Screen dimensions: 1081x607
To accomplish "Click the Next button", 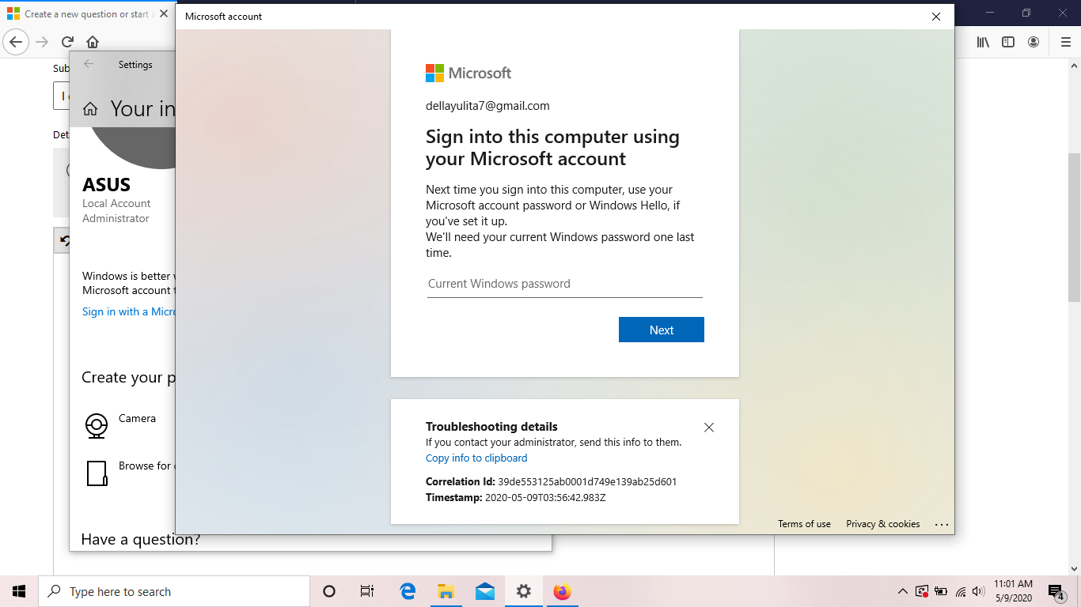I will pos(662,330).
